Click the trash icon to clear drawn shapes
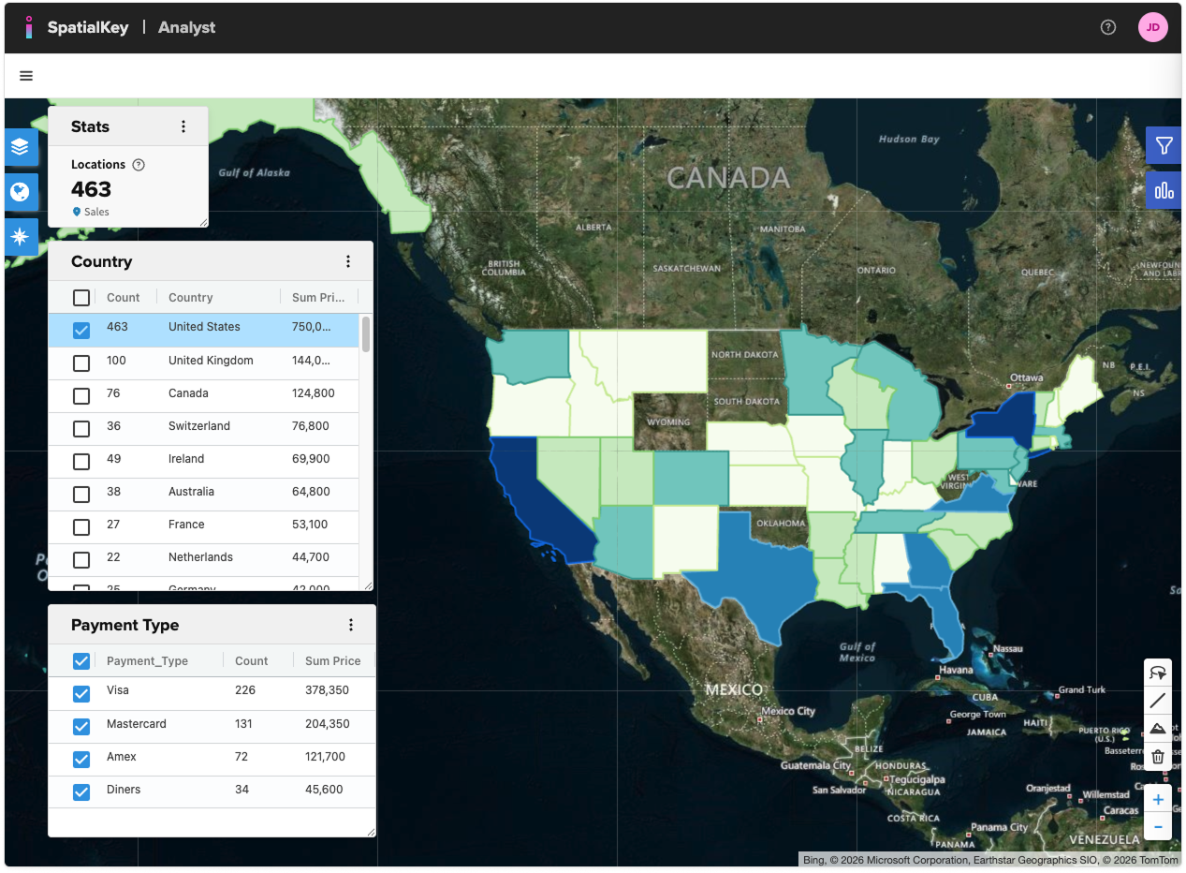1186x873 pixels. (x=1158, y=756)
